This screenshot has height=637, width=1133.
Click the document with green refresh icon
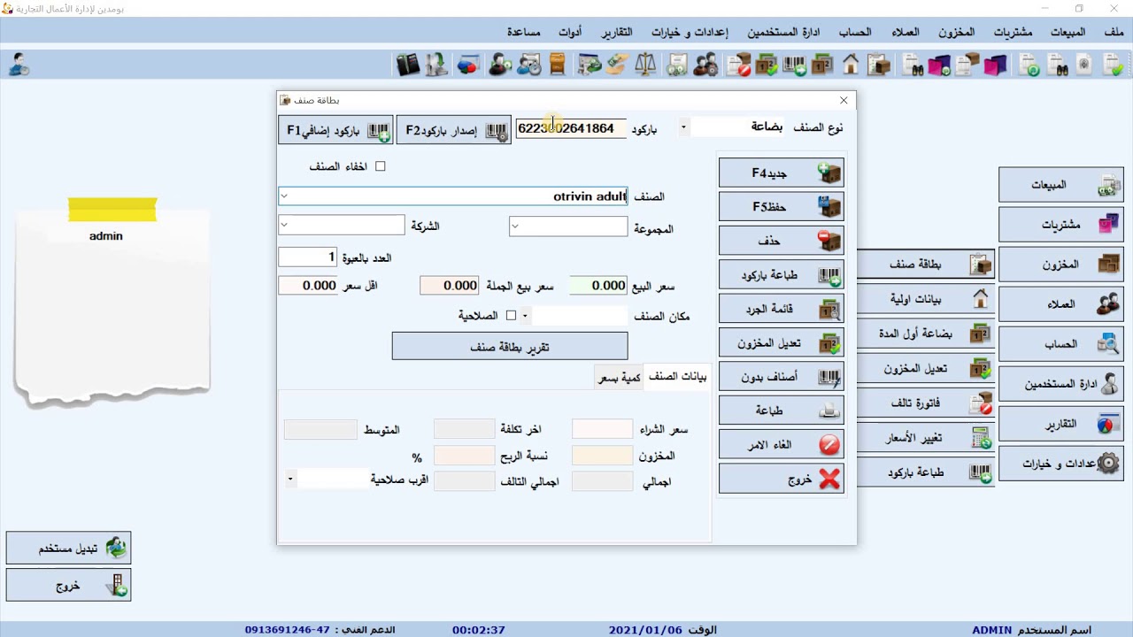pos(1029,65)
